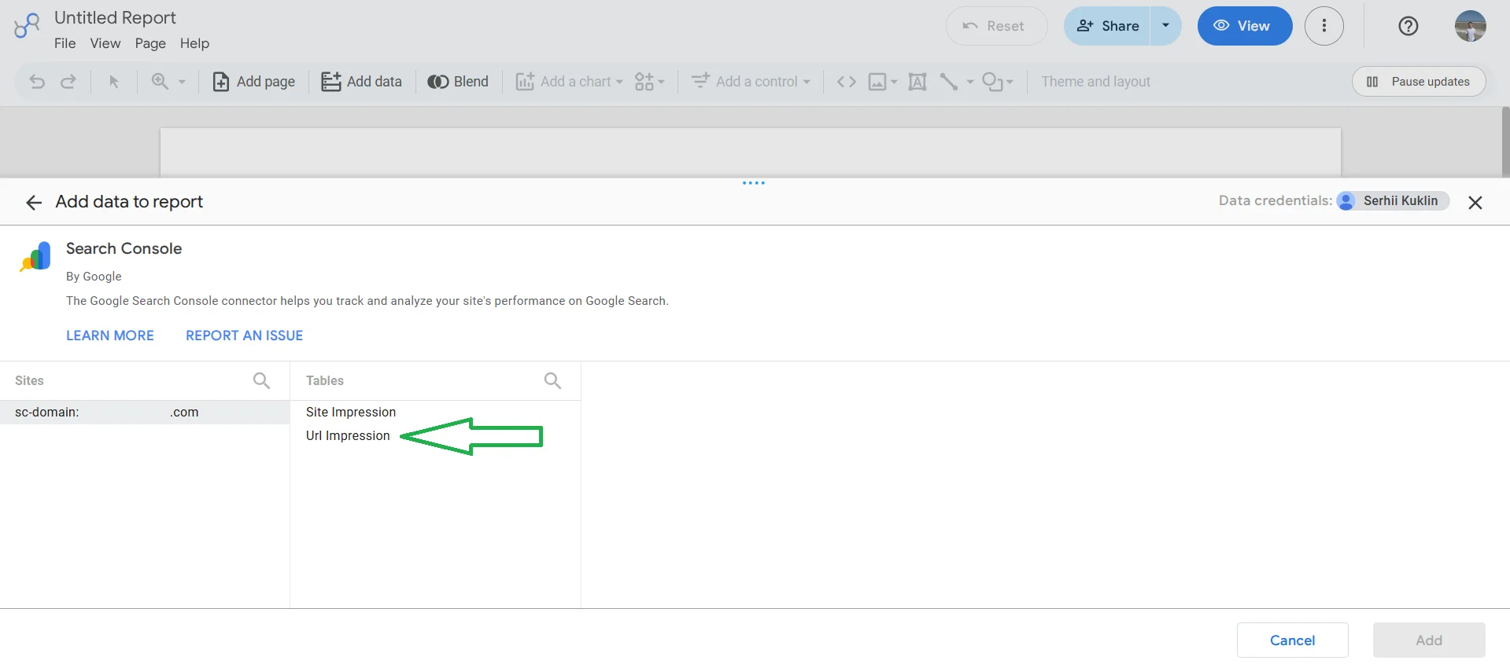Select the line drawing tool
Image resolution: width=1510 pixels, height=664 pixels.
point(949,82)
